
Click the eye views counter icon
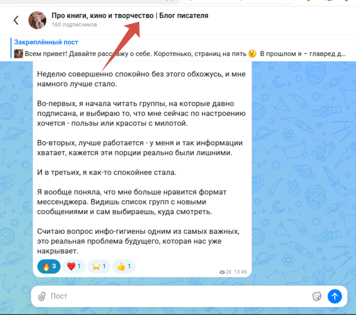click(x=222, y=272)
